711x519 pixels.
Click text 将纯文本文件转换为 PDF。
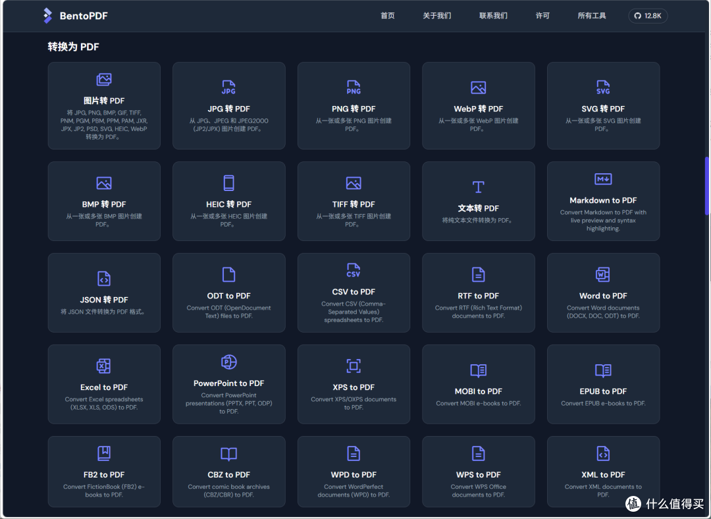click(x=477, y=220)
